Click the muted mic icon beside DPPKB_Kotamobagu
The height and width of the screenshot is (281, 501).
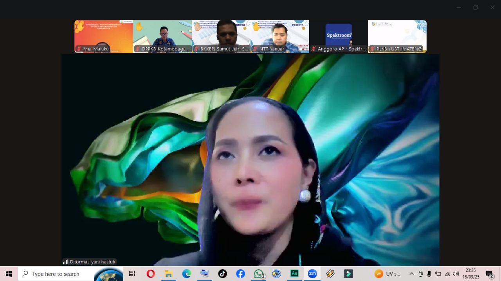[x=138, y=49]
